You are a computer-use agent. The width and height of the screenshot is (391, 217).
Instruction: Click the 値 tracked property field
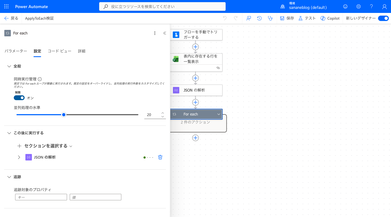click(x=95, y=197)
